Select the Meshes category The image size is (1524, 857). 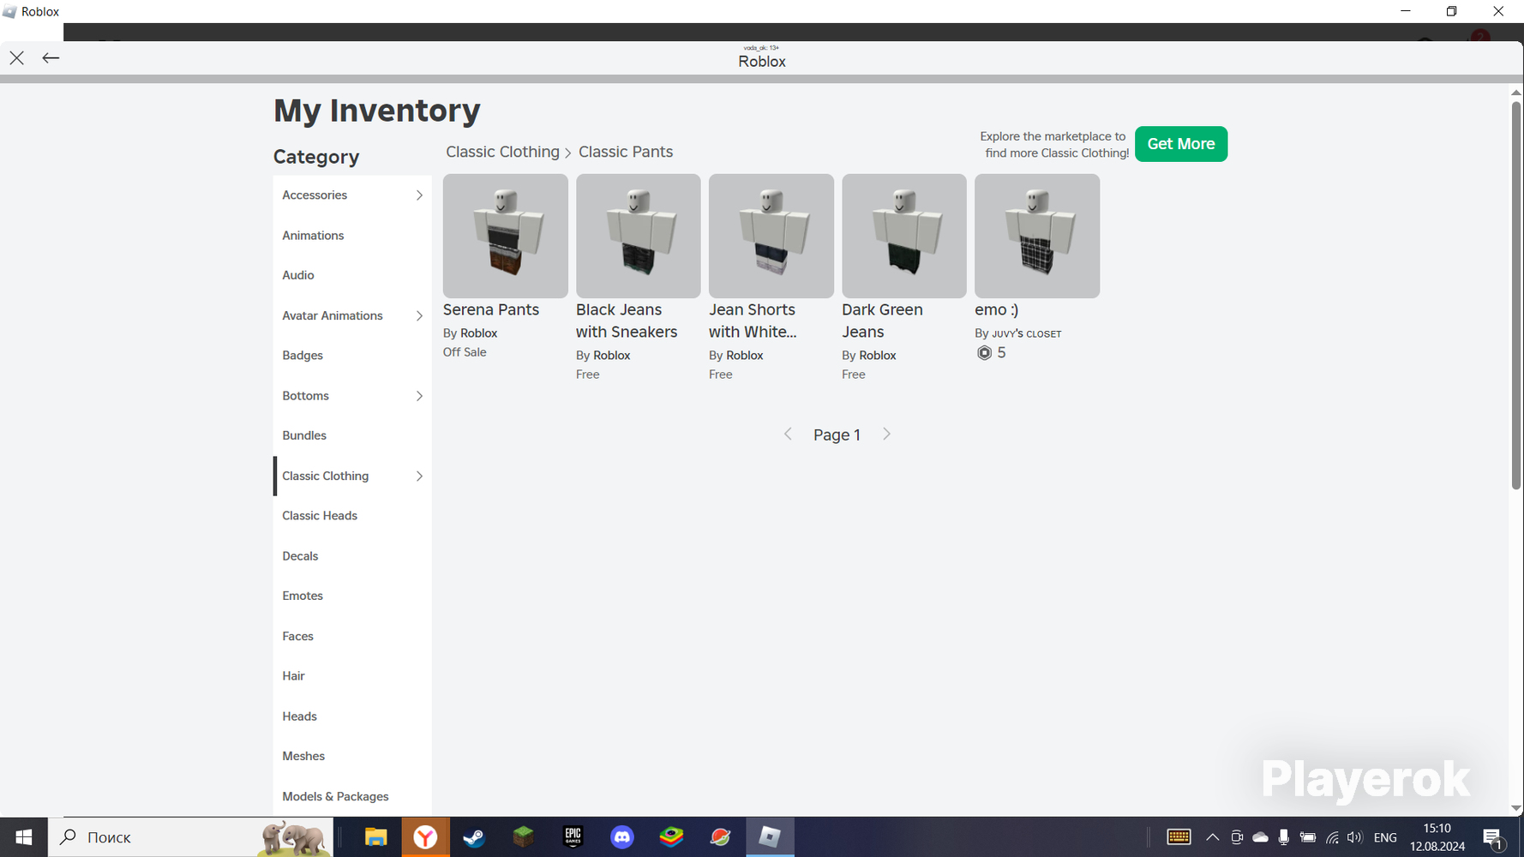(352, 756)
